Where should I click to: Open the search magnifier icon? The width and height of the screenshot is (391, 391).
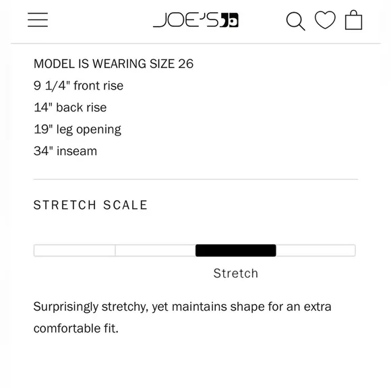click(295, 21)
